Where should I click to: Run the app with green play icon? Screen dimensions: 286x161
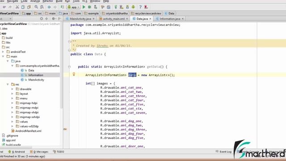click(x=84, y=7)
